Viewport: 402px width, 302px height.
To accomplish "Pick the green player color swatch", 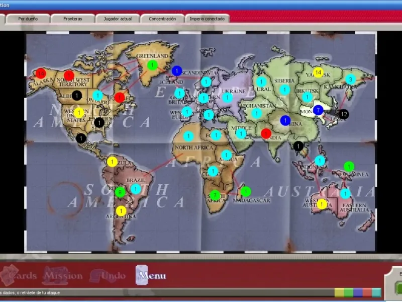I will coord(348,293).
